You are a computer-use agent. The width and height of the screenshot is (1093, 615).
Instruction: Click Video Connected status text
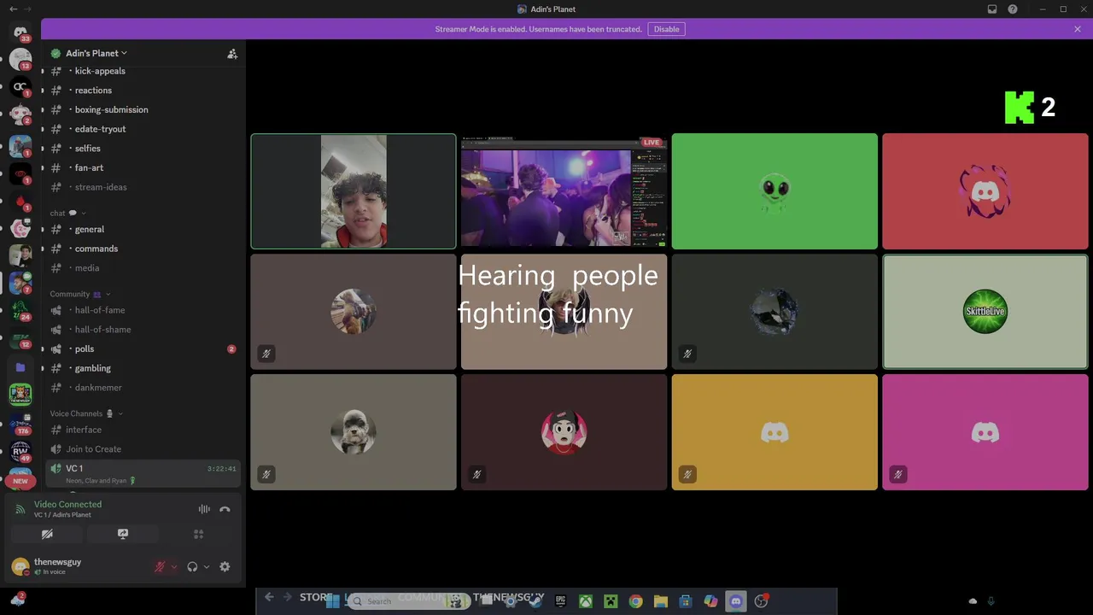click(x=67, y=504)
